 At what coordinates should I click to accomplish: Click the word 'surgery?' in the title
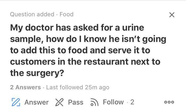(x=45, y=73)
